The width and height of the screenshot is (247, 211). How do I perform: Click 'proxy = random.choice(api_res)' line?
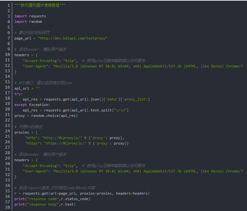[x=46, y=116]
